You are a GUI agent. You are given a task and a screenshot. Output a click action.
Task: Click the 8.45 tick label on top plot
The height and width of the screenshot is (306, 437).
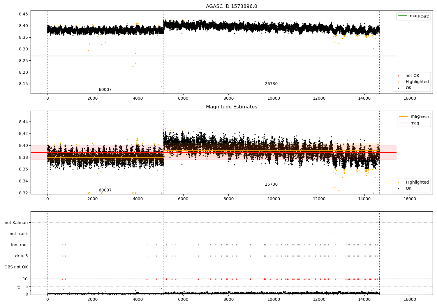pyautogui.click(x=24, y=14)
